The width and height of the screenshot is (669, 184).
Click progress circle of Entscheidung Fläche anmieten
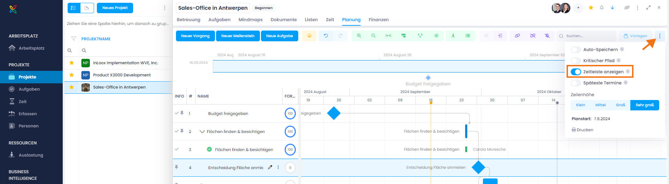click(290, 168)
